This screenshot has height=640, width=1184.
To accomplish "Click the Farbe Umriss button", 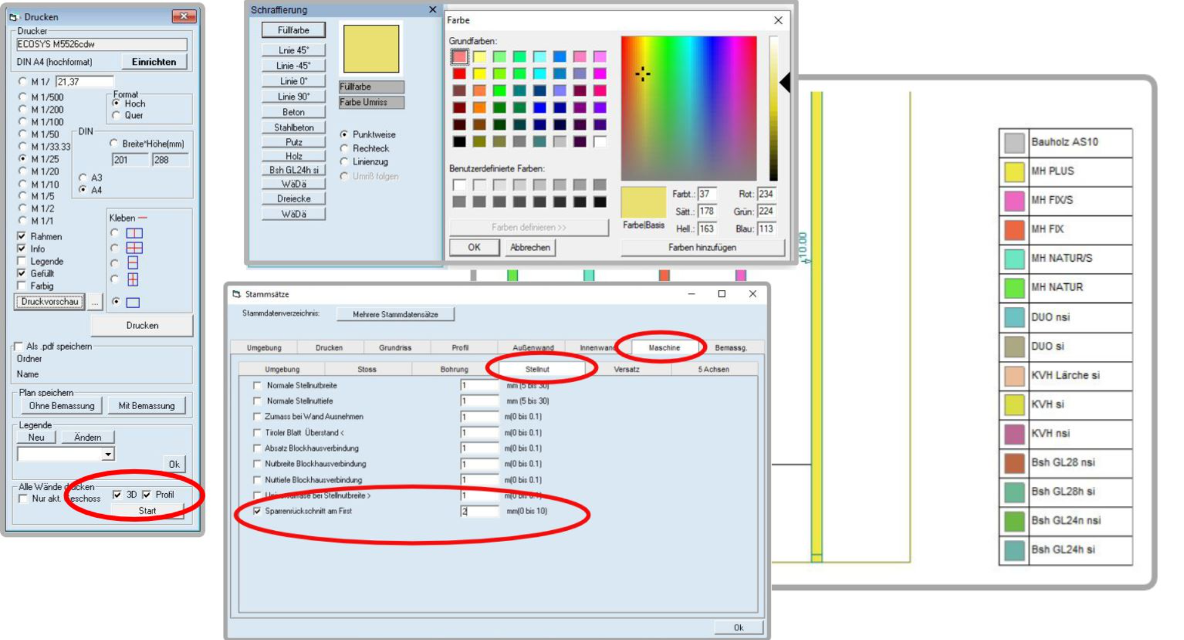I will pyautogui.click(x=372, y=102).
